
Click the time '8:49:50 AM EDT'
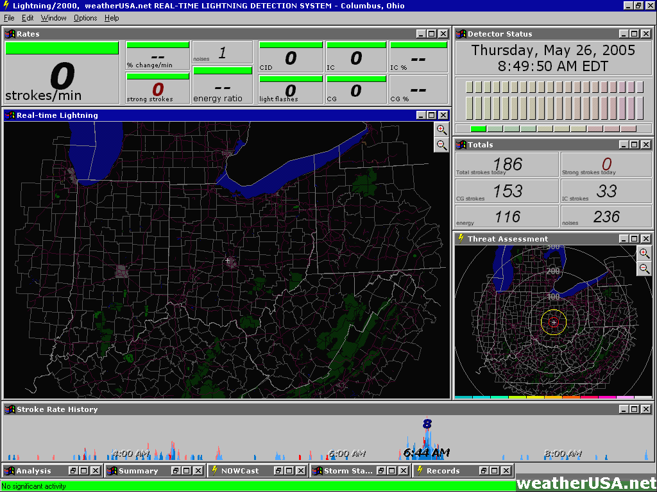click(x=553, y=66)
